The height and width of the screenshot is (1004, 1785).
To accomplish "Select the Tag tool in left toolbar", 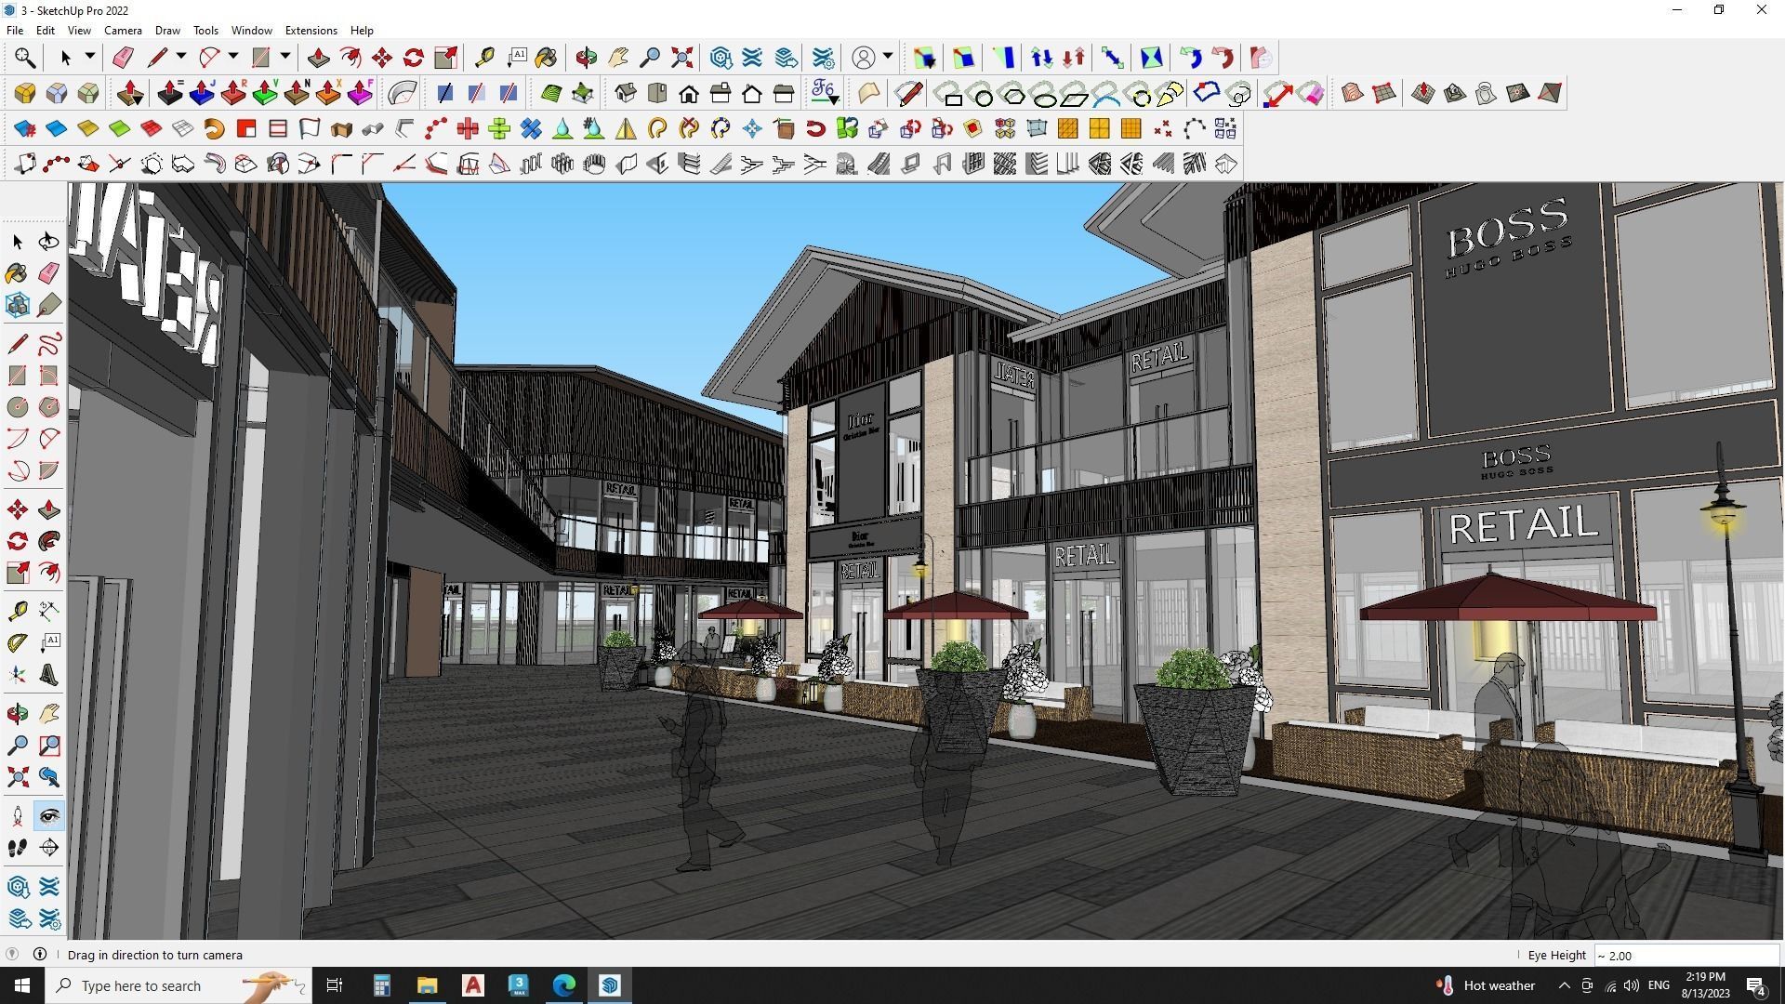I will coord(48,305).
